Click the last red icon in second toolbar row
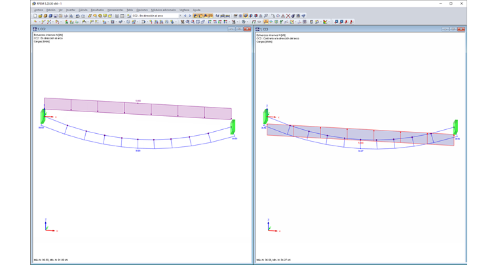The width and height of the screenshot is (498, 265). (x=351, y=22)
